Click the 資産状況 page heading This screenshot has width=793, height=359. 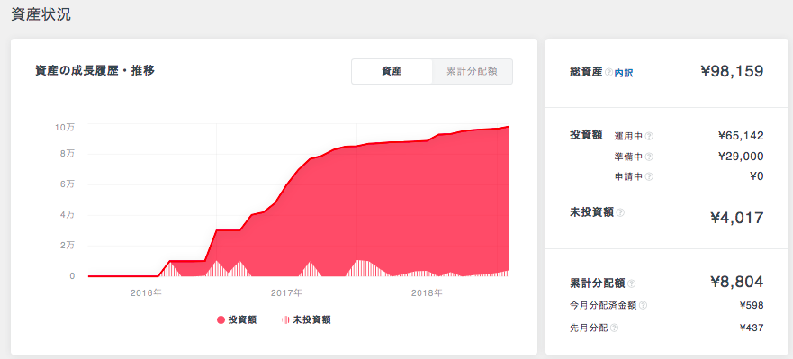click(41, 14)
